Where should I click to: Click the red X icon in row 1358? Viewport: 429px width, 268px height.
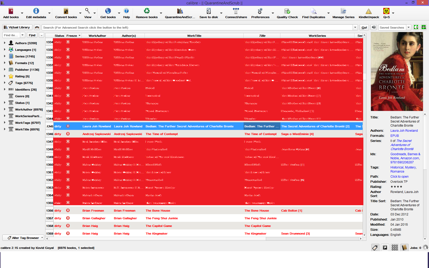[68, 226]
